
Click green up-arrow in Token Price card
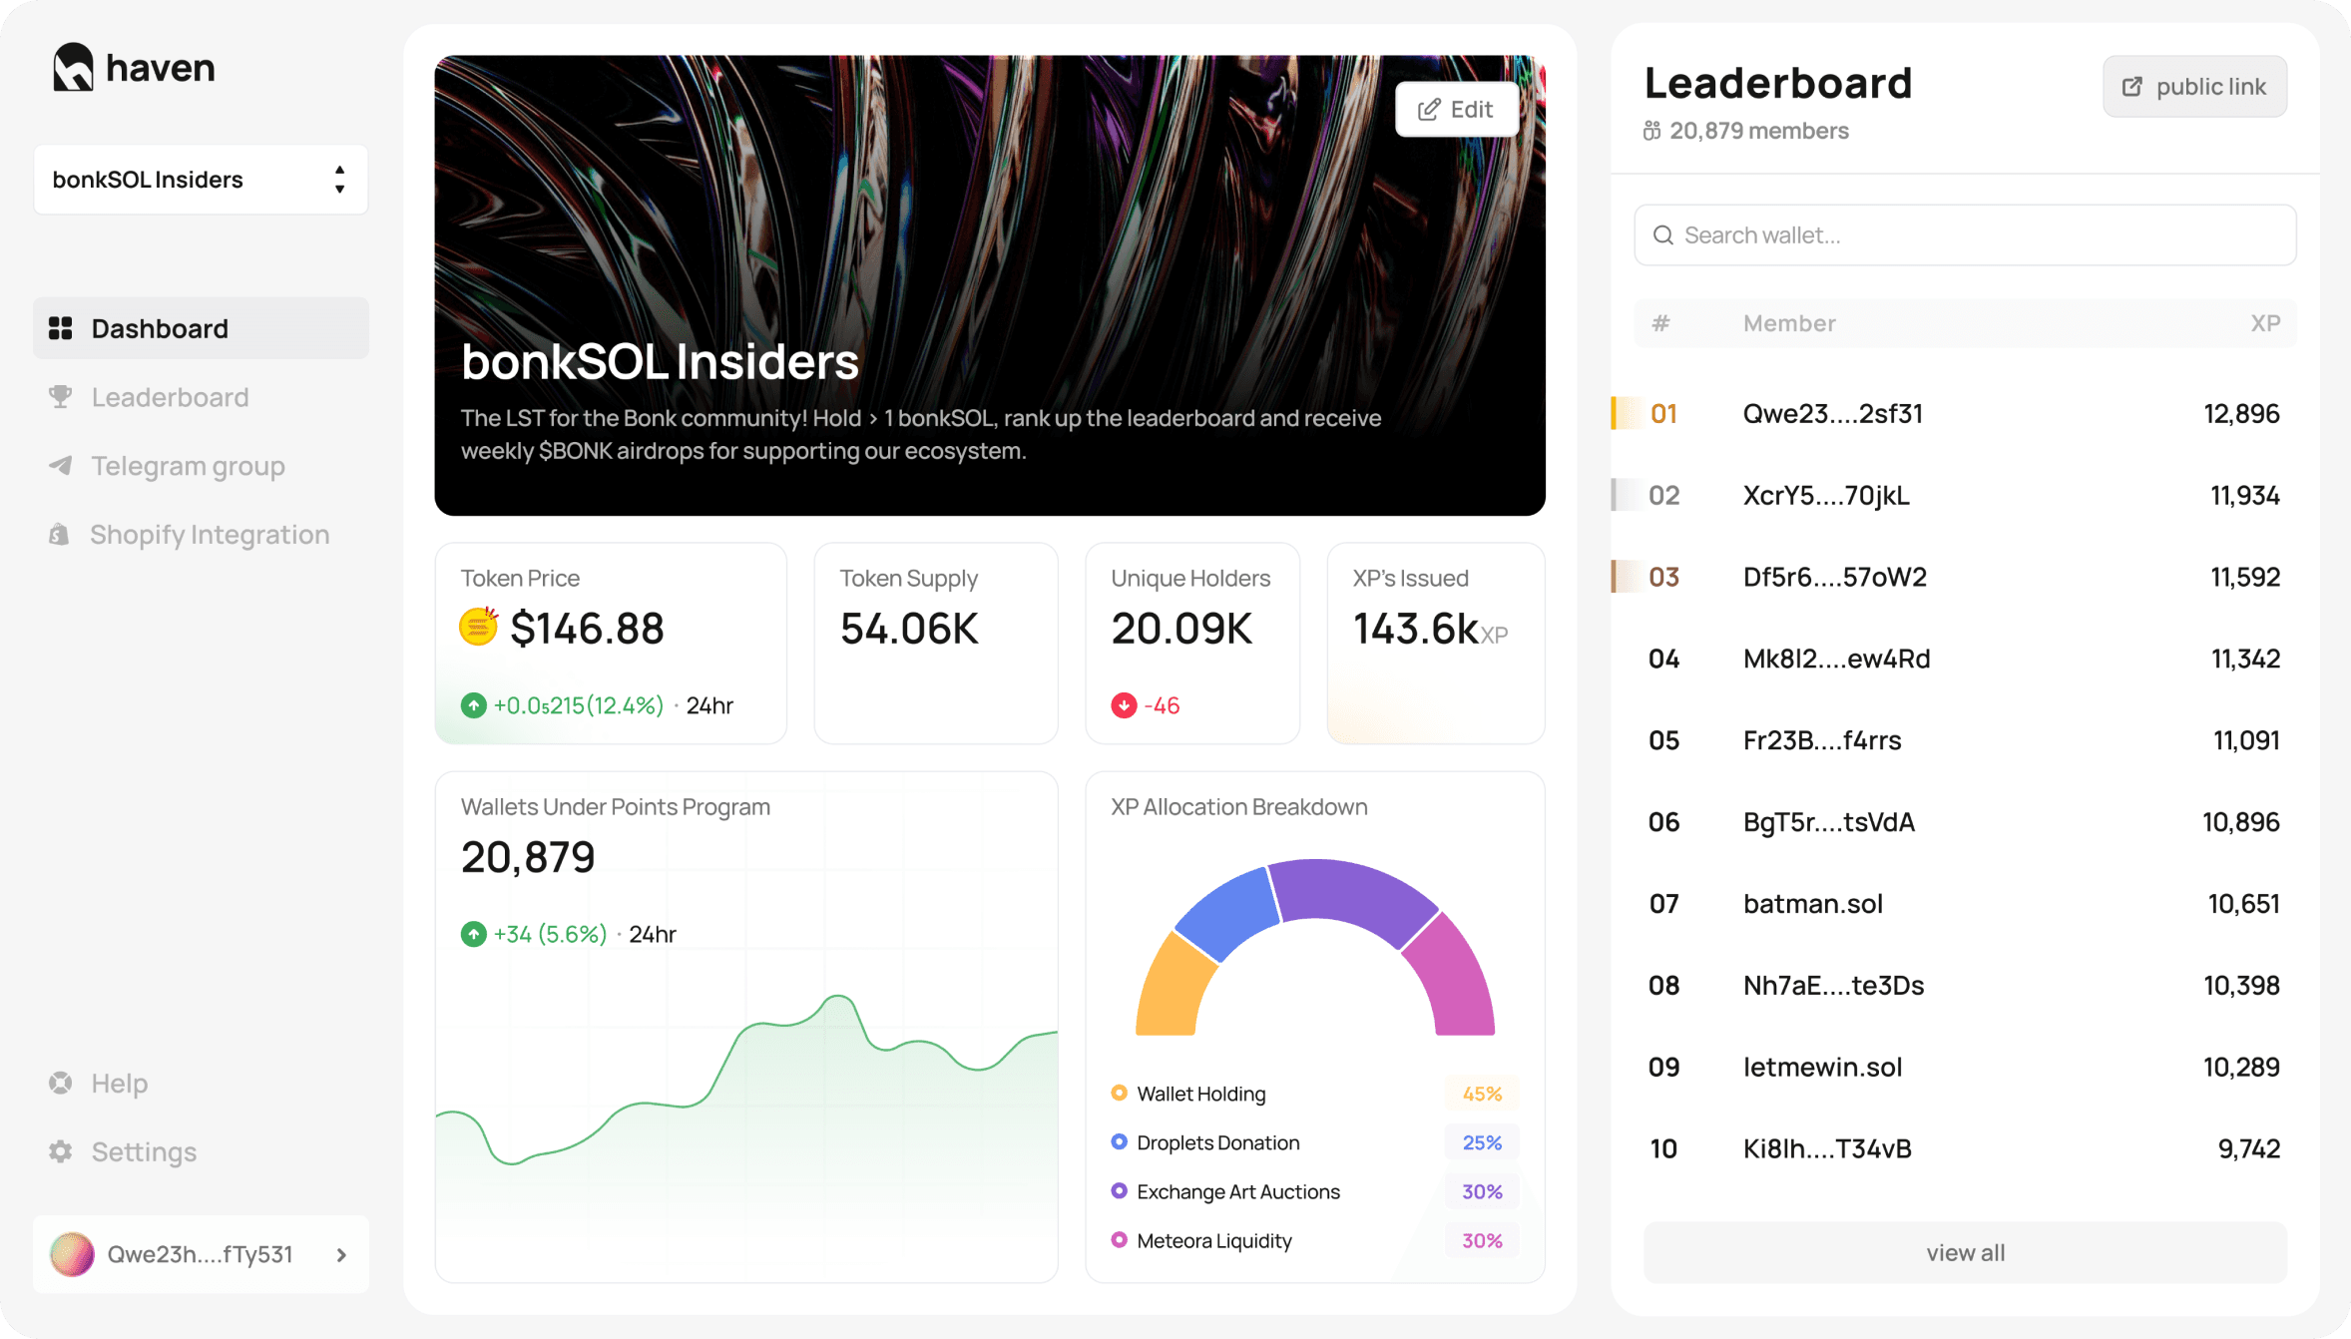[474, 705]
